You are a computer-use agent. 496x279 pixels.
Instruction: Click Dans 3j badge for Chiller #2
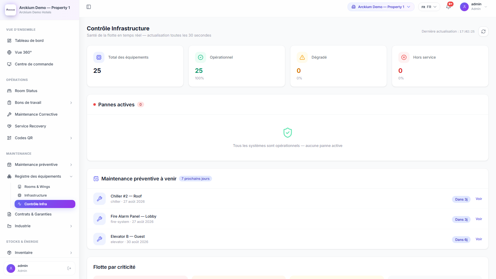pos(461,199)
